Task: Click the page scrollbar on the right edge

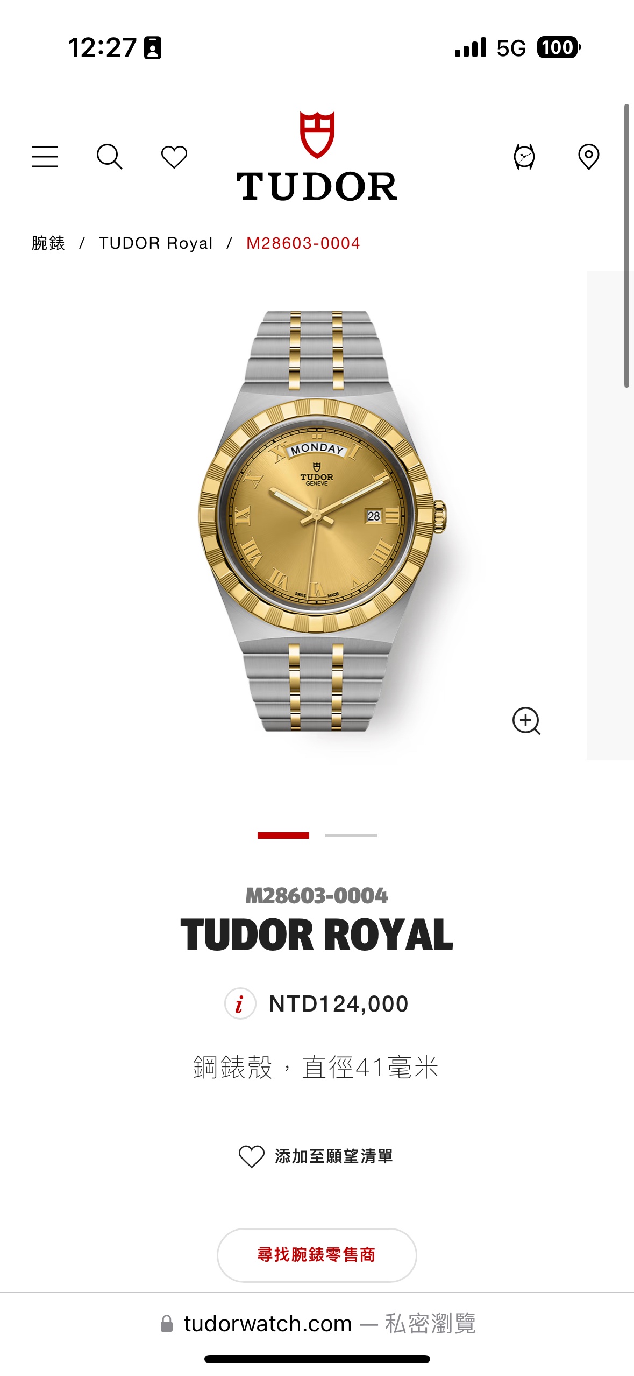Action: tap(626, 245)
